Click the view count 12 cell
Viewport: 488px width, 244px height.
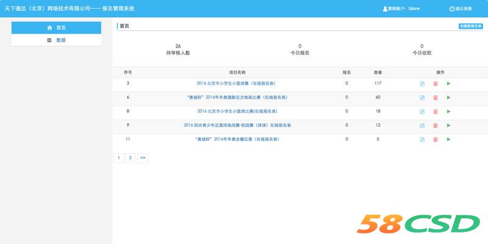(378, 126)
